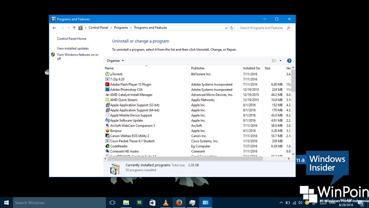Viewport: 369px width, 208px height.
Task: Click the CodeReader program icon
Action: point(107,146)
